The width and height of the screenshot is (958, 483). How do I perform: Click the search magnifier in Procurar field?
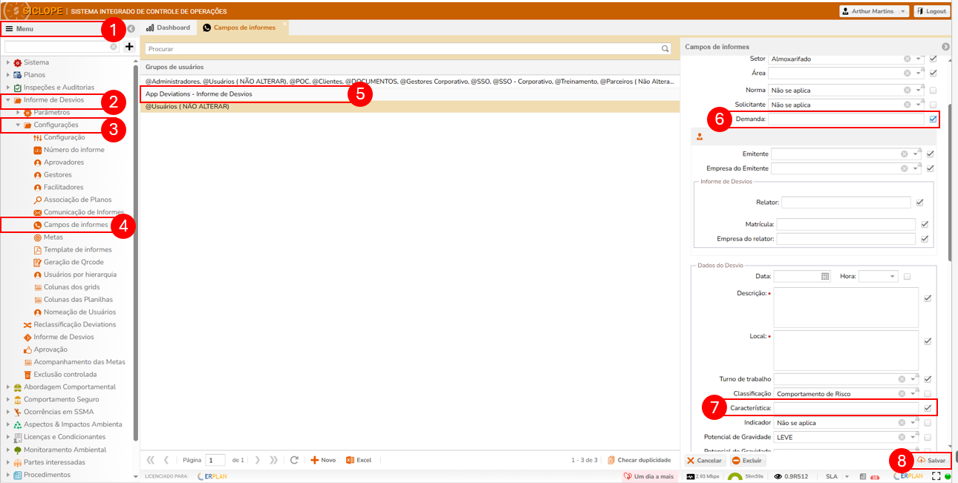pos(665,49)
